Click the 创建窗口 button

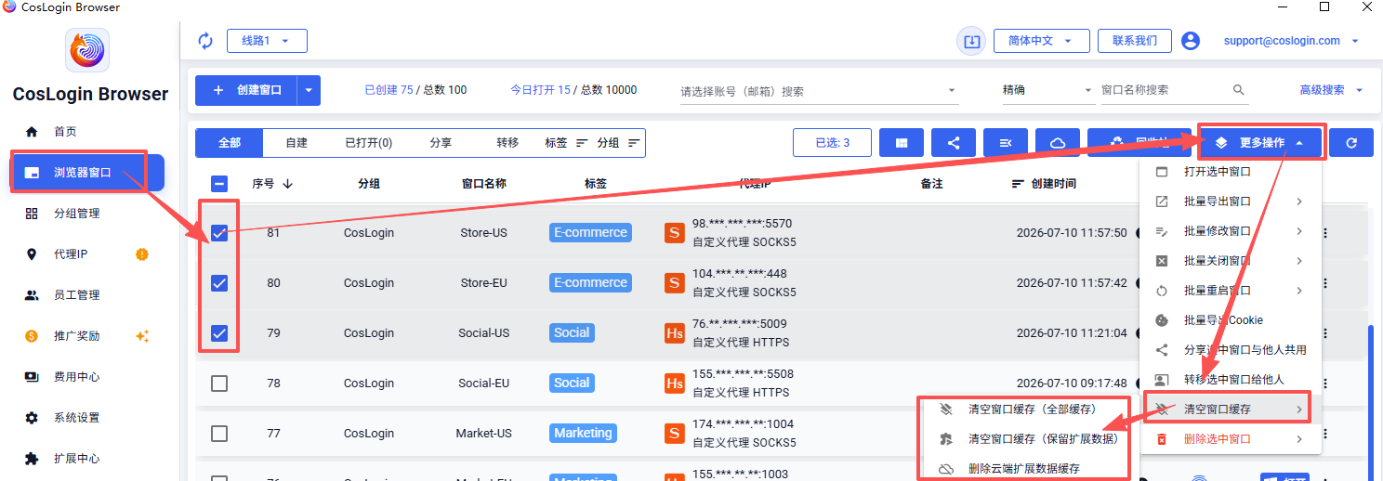pos(246,90)
